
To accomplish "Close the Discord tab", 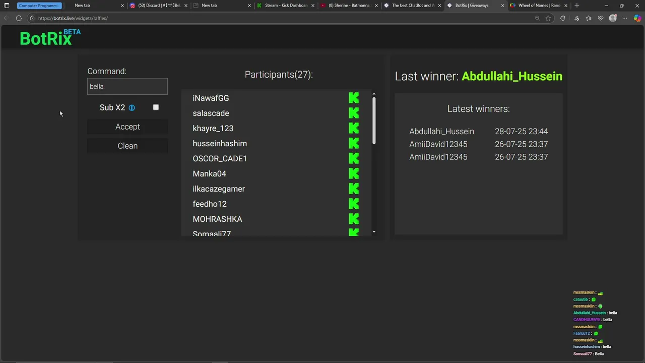I will 186,6.
